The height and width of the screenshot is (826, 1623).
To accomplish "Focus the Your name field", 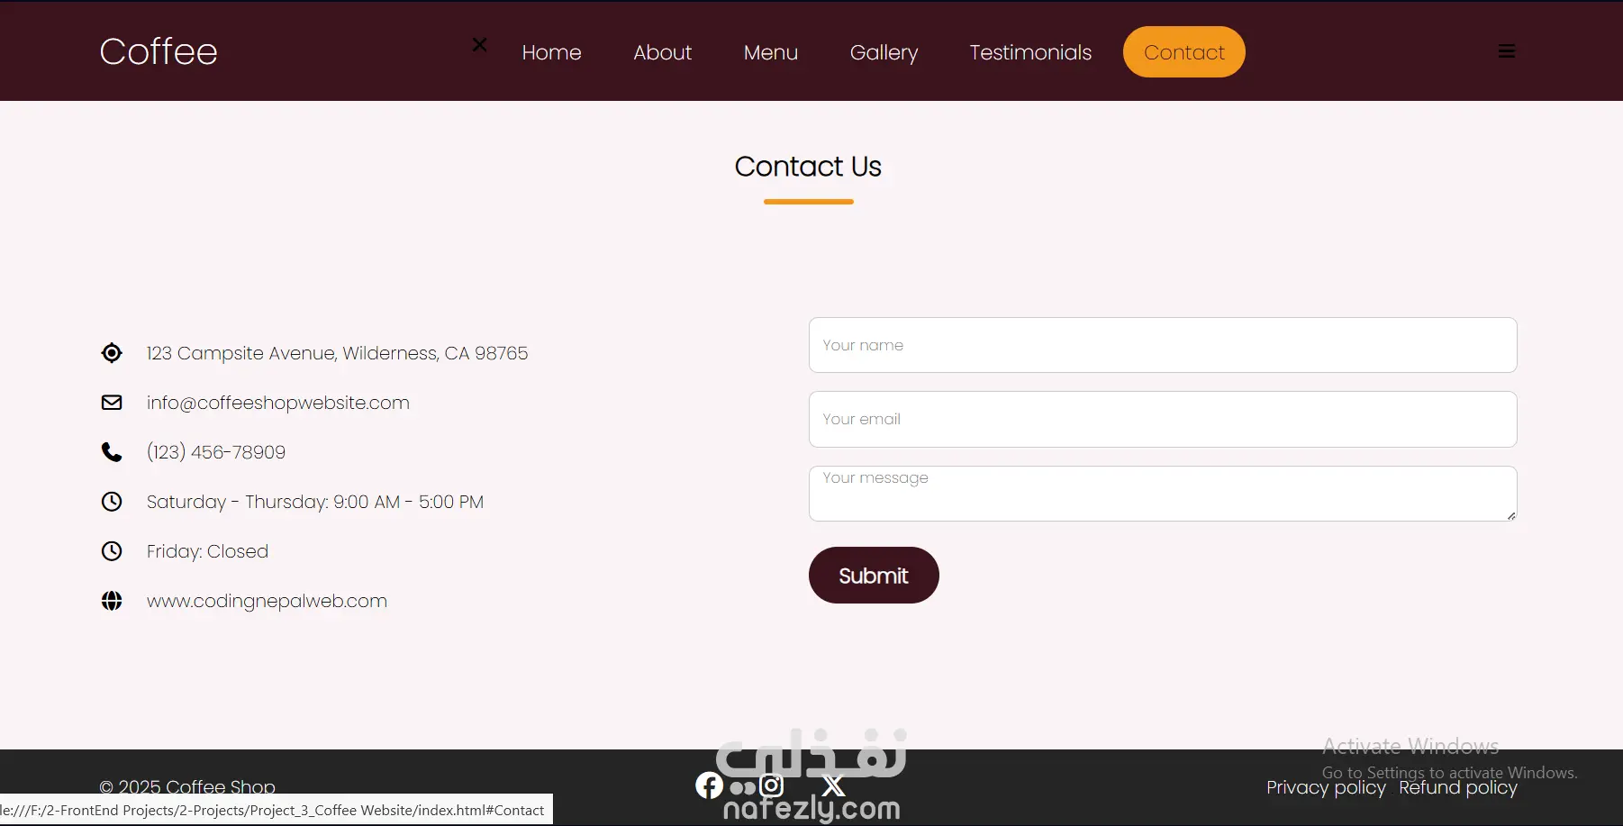I will coord(1163,345).
